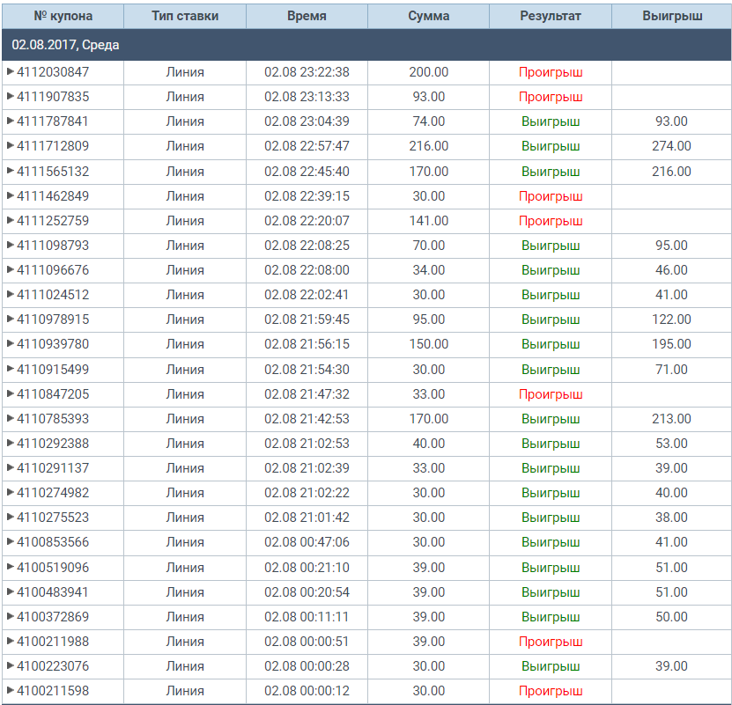Image resolution: width=732 pixels, height=705 pixels.
Task: Click the 46.00 winnings cell
Action: (x=671, y=270)
